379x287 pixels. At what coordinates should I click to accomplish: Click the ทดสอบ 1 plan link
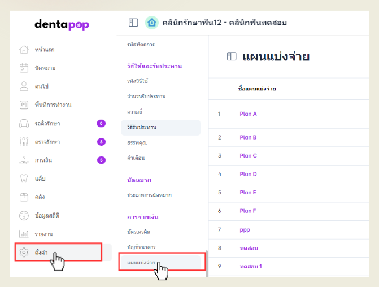(x=251, y=266)
